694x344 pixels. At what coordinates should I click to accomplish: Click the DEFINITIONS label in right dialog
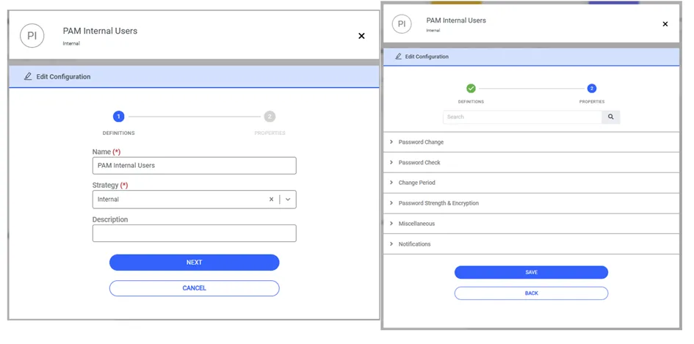(x=471, y=102)
